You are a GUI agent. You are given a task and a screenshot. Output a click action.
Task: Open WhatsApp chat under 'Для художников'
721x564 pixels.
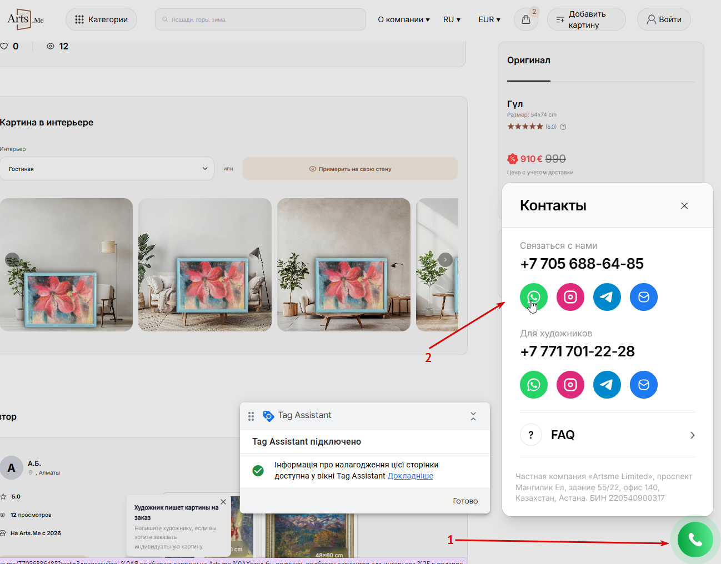point(534,385)
